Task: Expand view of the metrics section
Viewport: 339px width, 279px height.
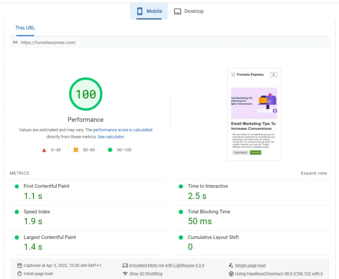Action: (314, 173)
